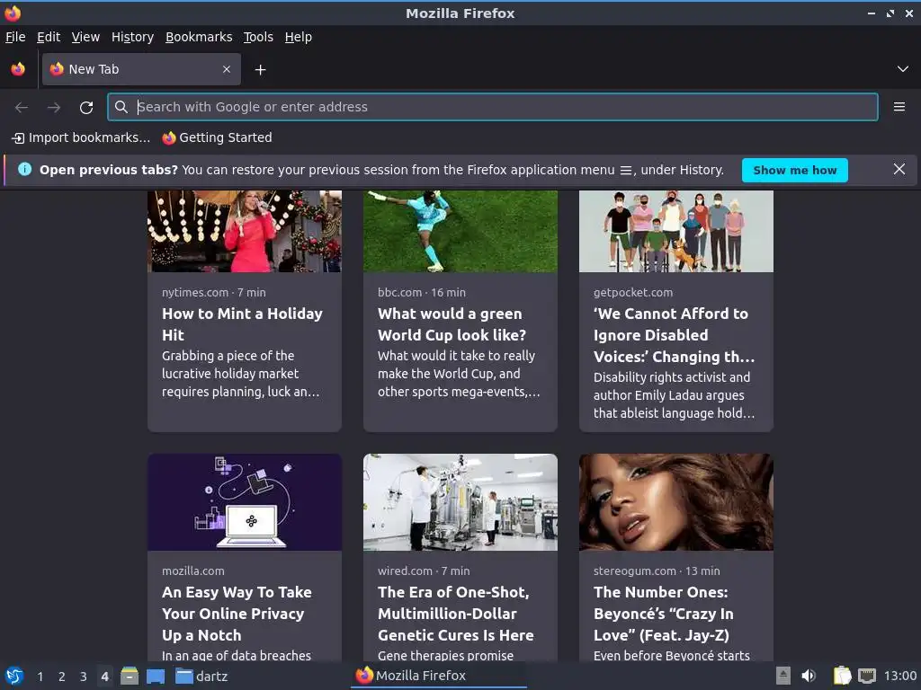Click the 13:00 clock in taskbar
The image size is (921, 690).
pyautogui.click(x=899, y=676)
